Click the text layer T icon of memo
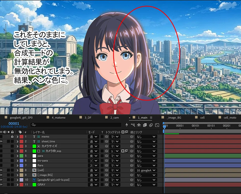The width and height of the screenshot is (241, 194). point(34,137)
